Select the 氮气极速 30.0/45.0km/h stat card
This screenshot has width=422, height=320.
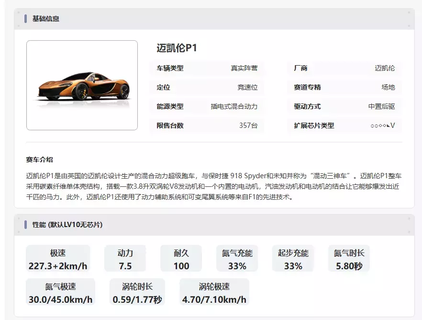pos(61,292)
